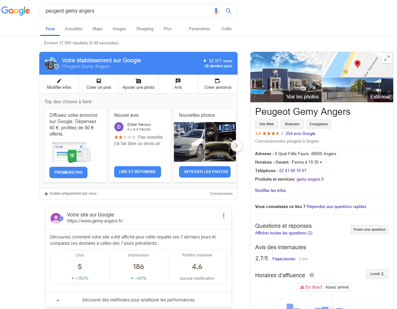Open the map thumbnail
Image resolution: width=397 pixels, height=309 pixels.
tap(358, 65)
